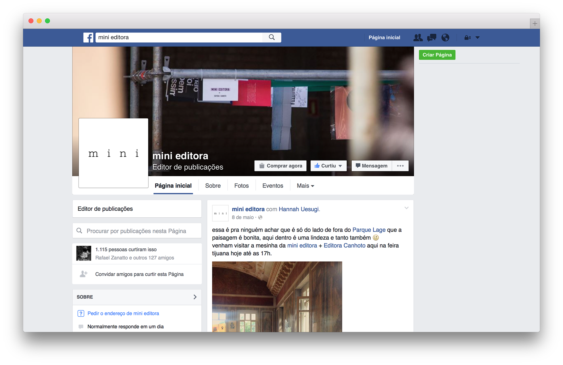Click Pedir o endereço de mini editora
This screenshot has width=563, height=365.
click(x=123, y=313)
